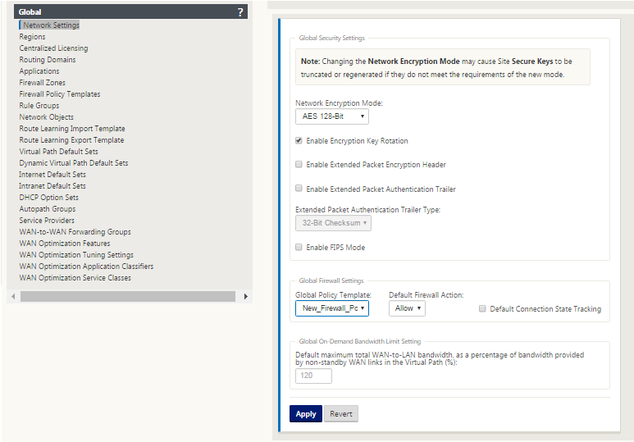
Task: Open Route Learning Import Template
Action: tap(72, 129)
